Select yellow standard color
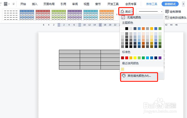Viewport: 187px width, 118px height. pyautogui.click(x=135, y=58)
